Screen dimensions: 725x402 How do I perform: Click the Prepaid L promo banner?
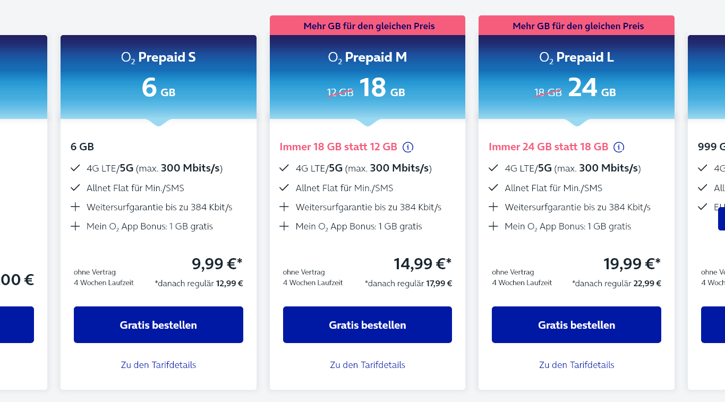point(576,25)
